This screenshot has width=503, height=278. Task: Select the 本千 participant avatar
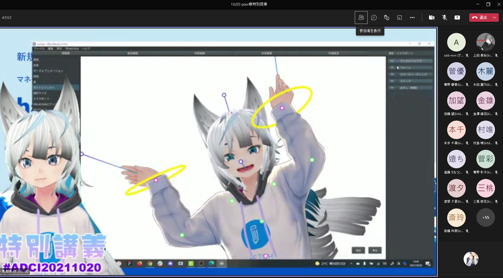coord(456,130)
